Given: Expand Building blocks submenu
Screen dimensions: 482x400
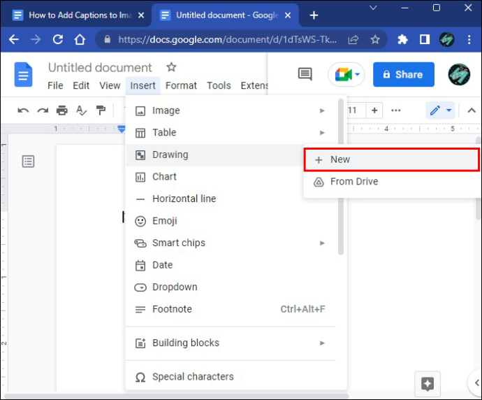Looking at the screenshot, I should click(x=231, y=343).
